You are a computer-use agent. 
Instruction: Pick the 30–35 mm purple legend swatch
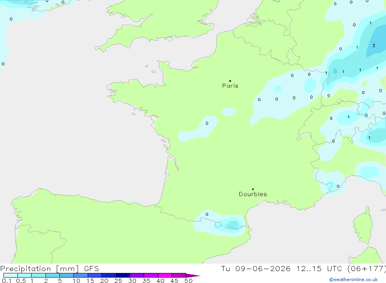click(137, 275)
